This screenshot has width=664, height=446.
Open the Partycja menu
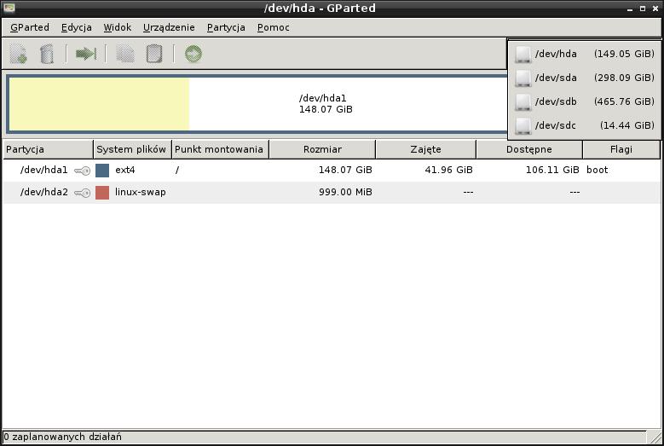226,27
